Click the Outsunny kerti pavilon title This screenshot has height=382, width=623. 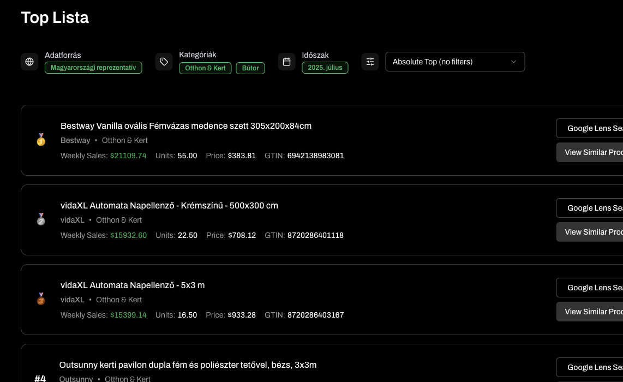188,365
